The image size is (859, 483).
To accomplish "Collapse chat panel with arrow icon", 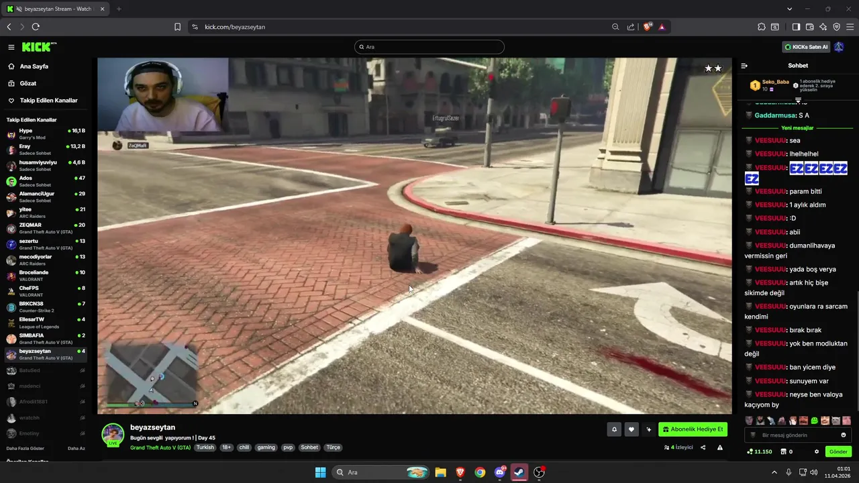I will (744, 66).
